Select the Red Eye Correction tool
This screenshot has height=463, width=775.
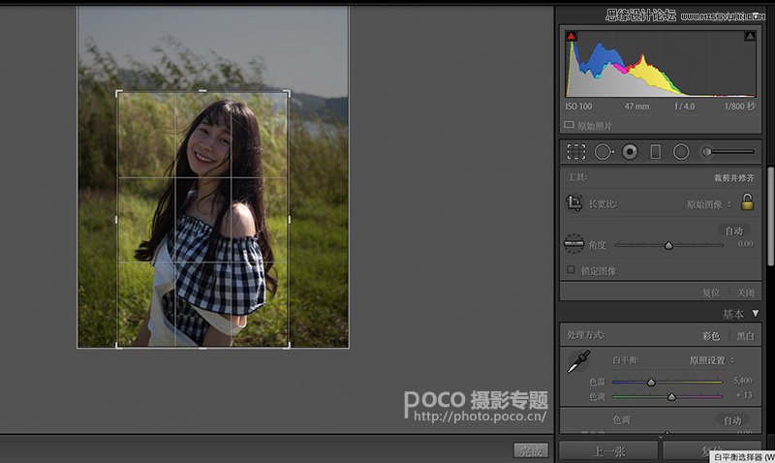click(x=630, y=152)
